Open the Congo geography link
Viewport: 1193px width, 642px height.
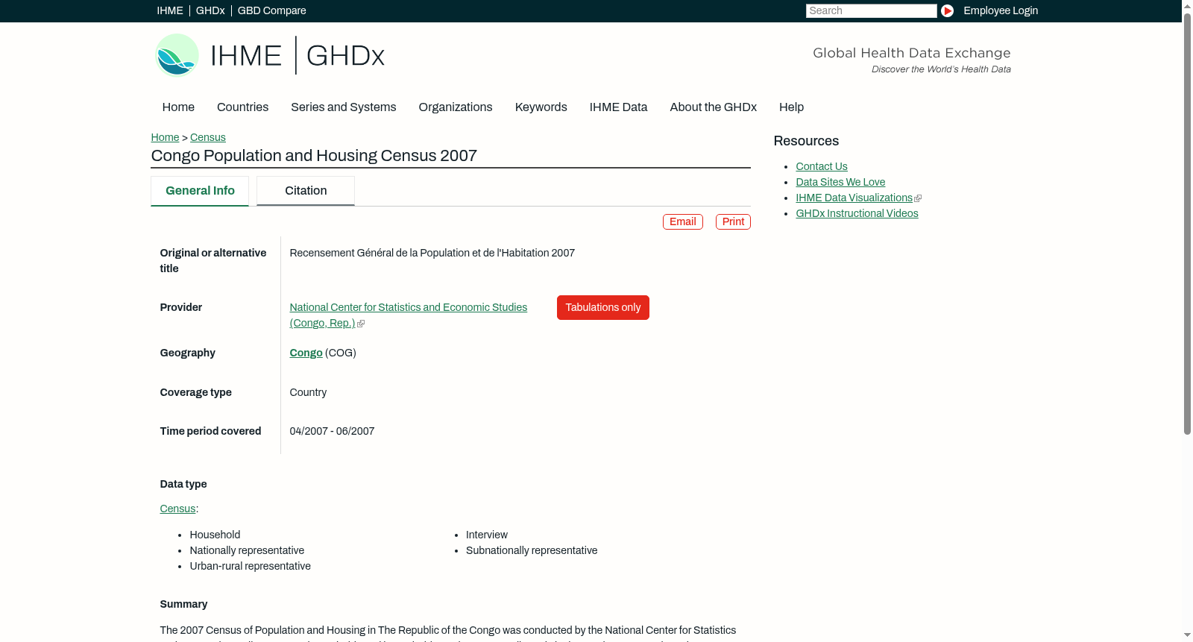coord(306,353)
